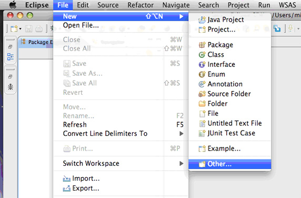
Task: Select the new Package icon
Action: point(202,45)
